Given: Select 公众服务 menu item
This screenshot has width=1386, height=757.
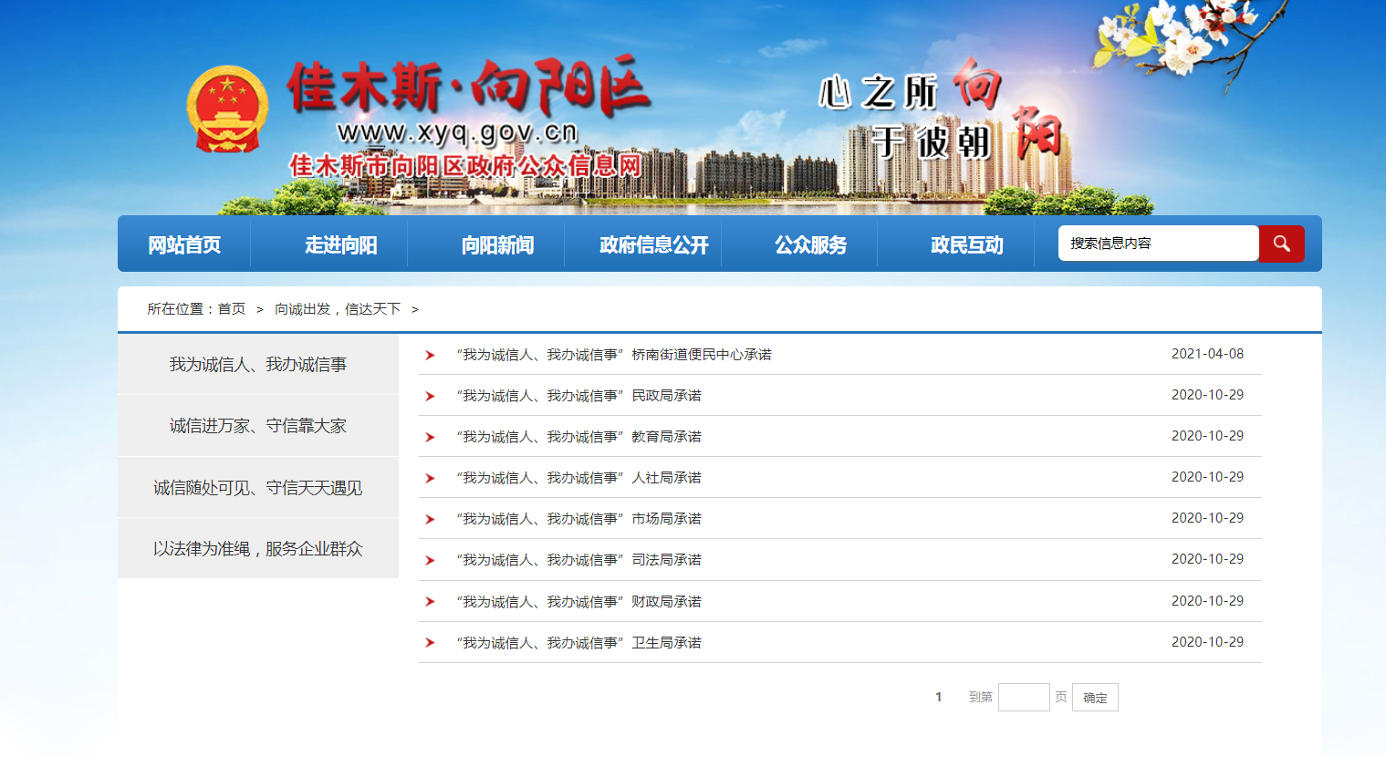Looking at the screenshot, I should tap(810, 244).
